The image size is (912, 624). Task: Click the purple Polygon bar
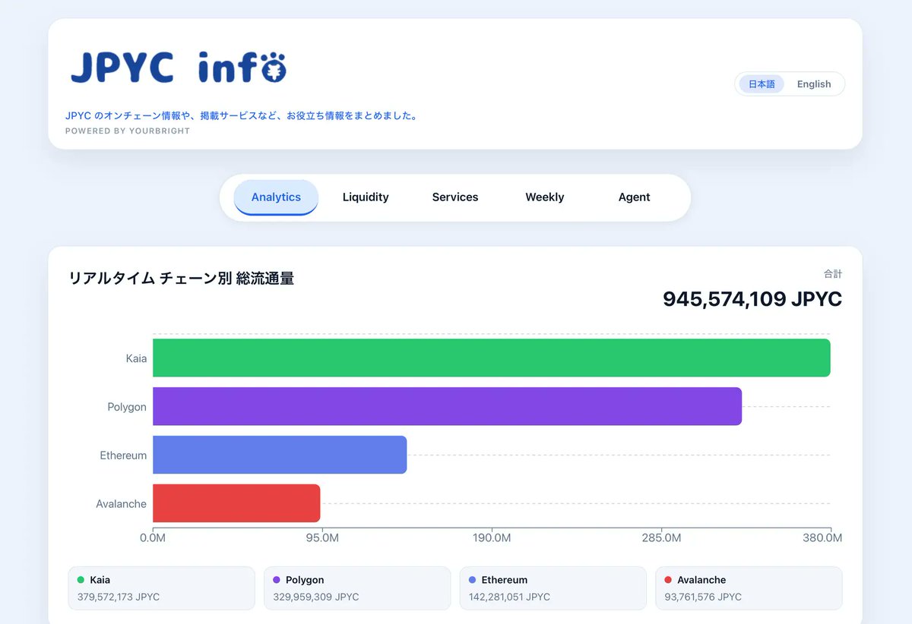click(x=447, y=406)
